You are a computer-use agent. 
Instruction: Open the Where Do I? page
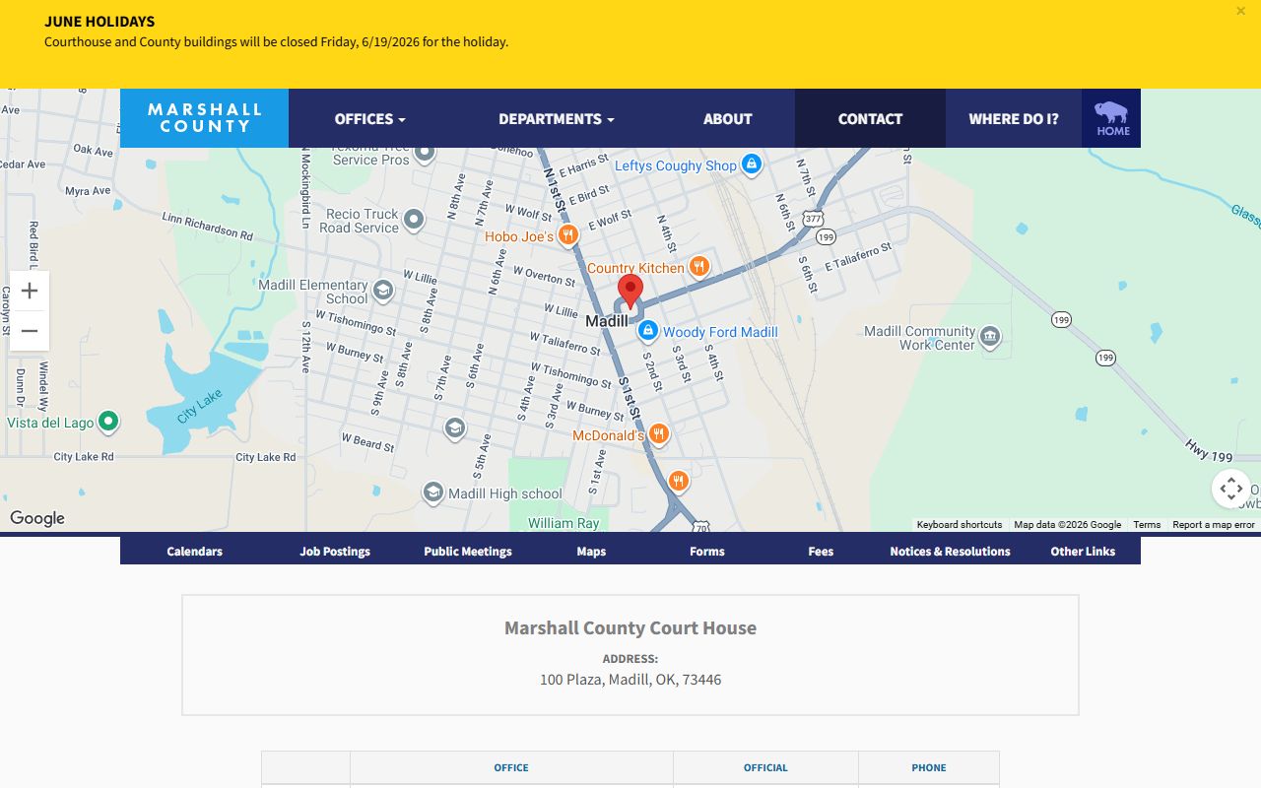tap(1014, 119)
